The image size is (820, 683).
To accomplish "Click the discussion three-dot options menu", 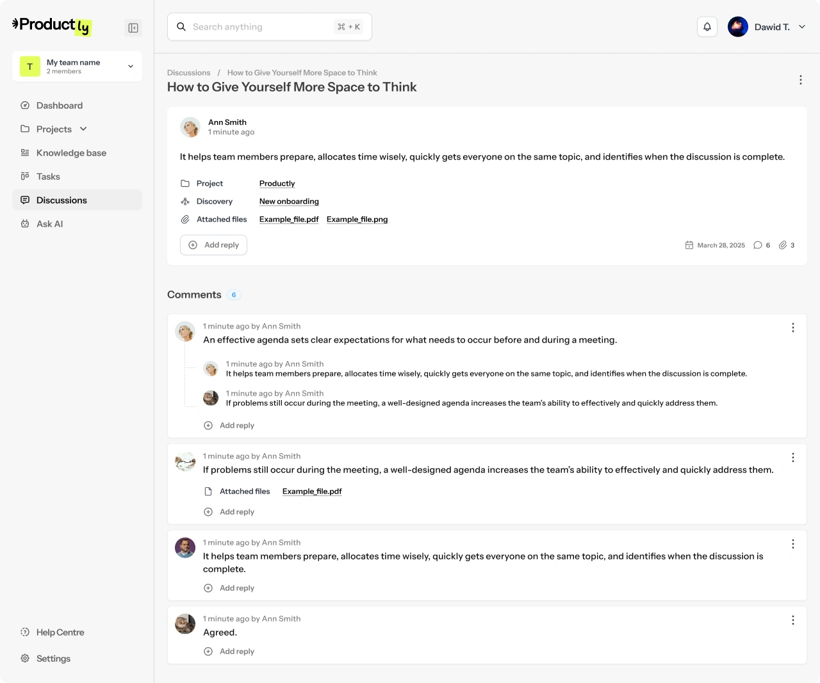I will 801,80.
